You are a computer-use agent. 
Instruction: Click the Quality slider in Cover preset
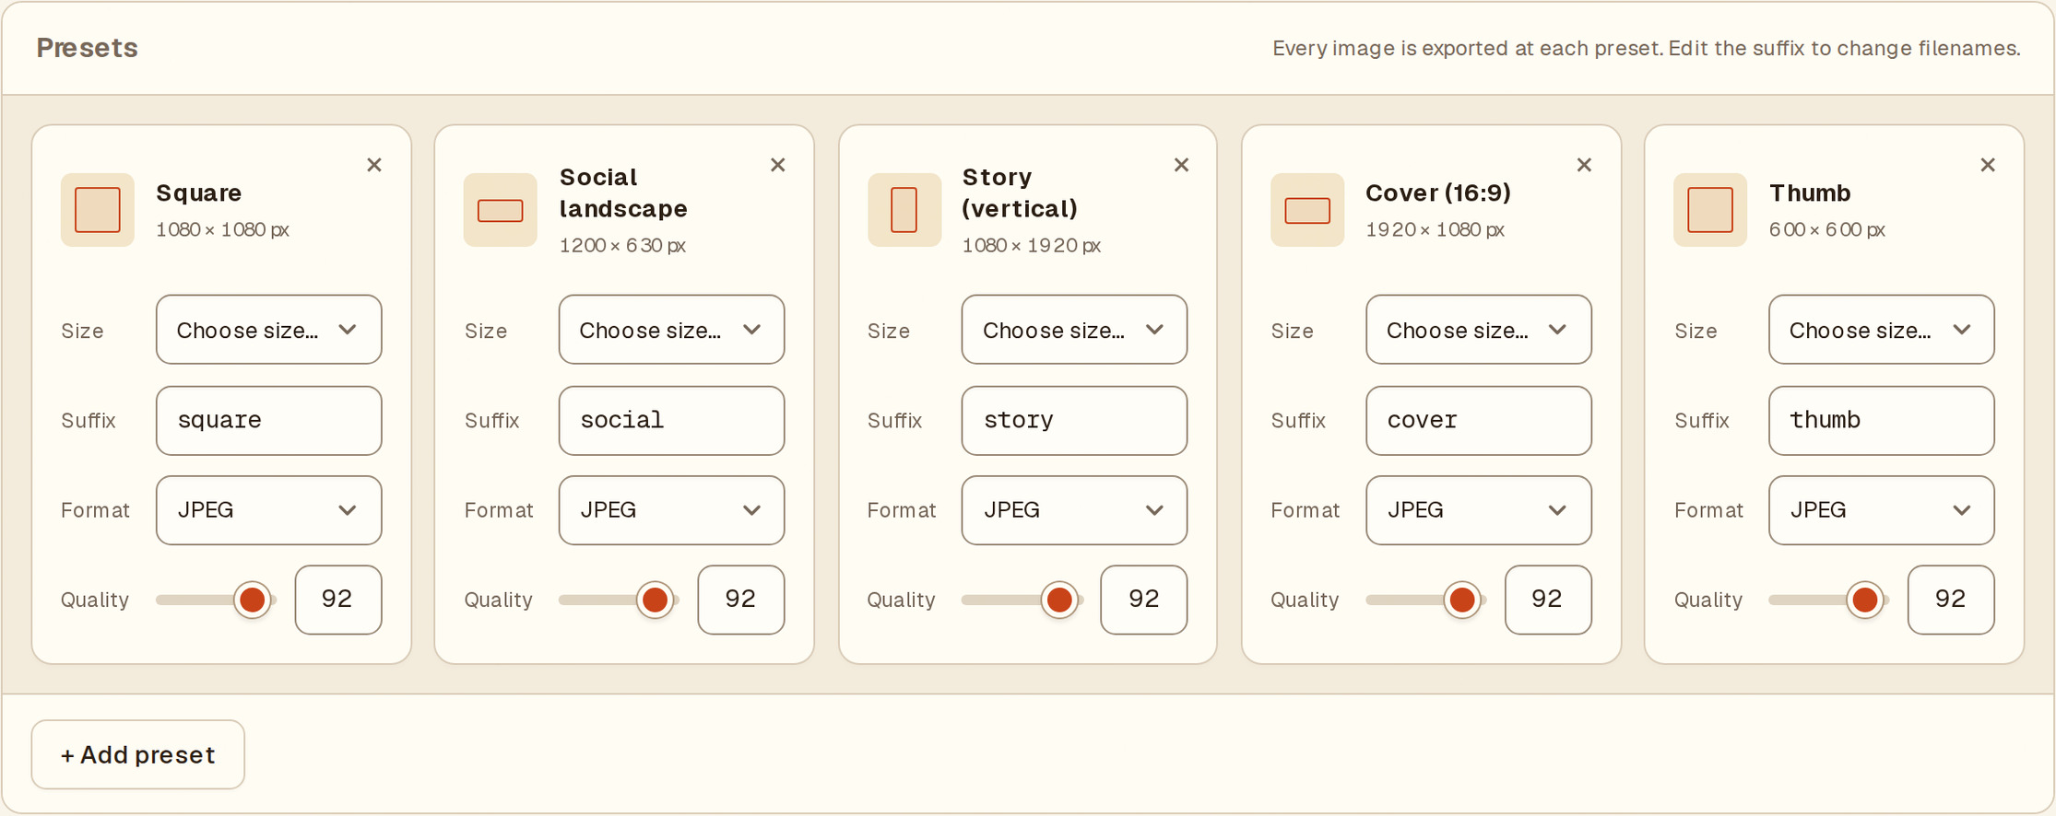[x=1425, y=600]
